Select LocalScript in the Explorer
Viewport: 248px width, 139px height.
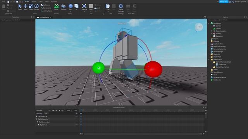pos(221,64)
